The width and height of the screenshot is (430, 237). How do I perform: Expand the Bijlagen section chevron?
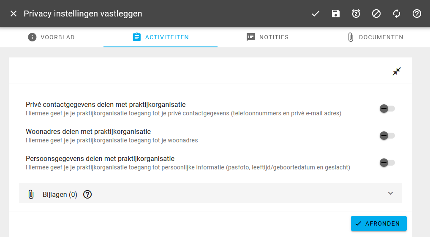(x=391, y=193)
